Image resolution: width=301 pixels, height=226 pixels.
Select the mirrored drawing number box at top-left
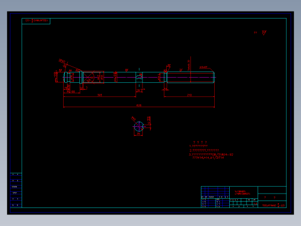[36, 21]
